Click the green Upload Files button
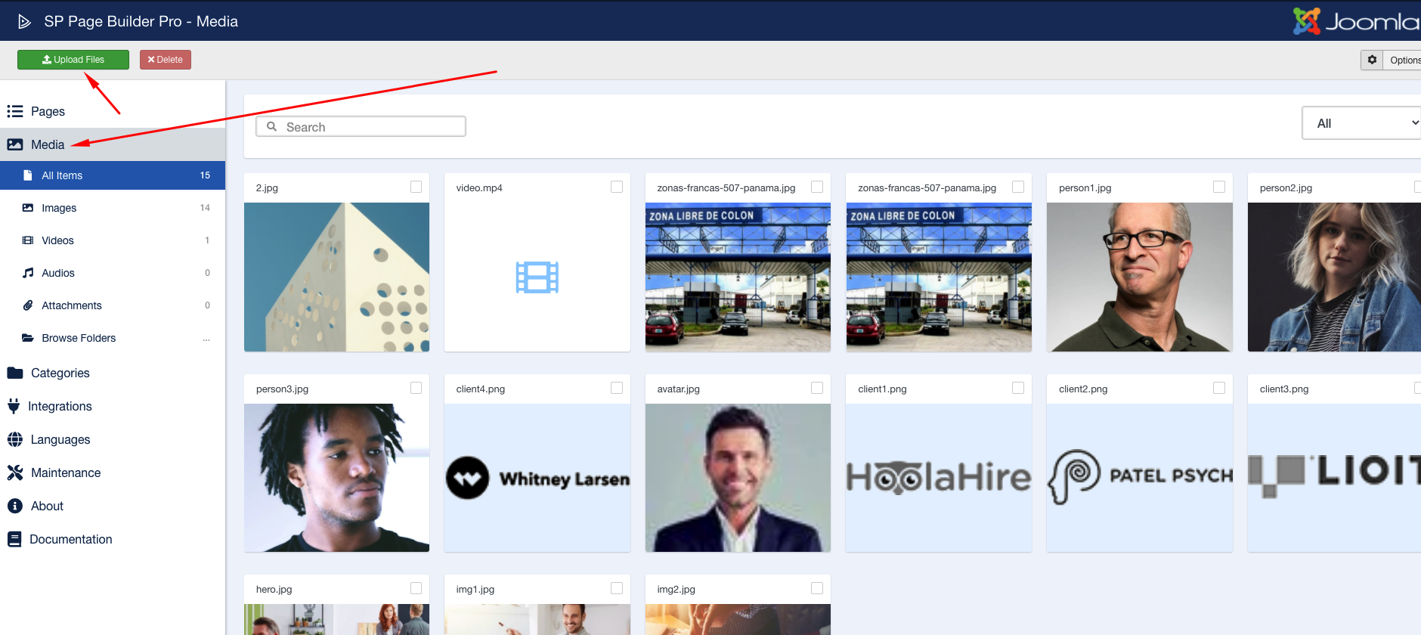 coord(73,60)
